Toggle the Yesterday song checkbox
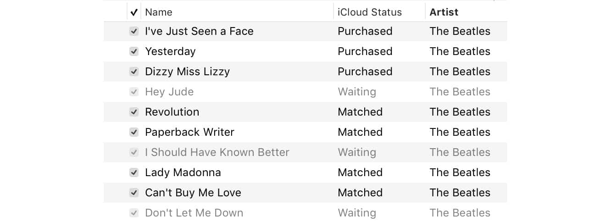Screen dimensions: 611x222 point(134,51)
